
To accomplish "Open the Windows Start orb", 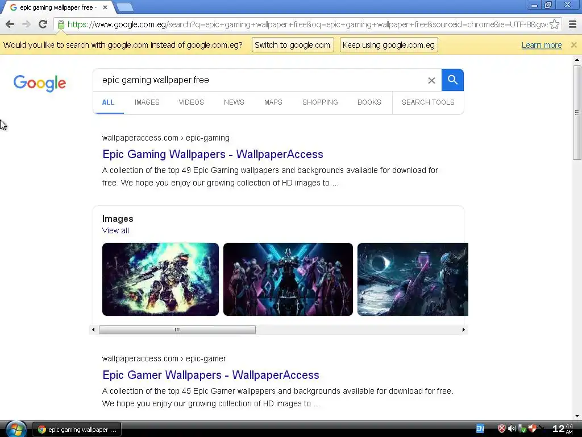I will coord(15,430).
